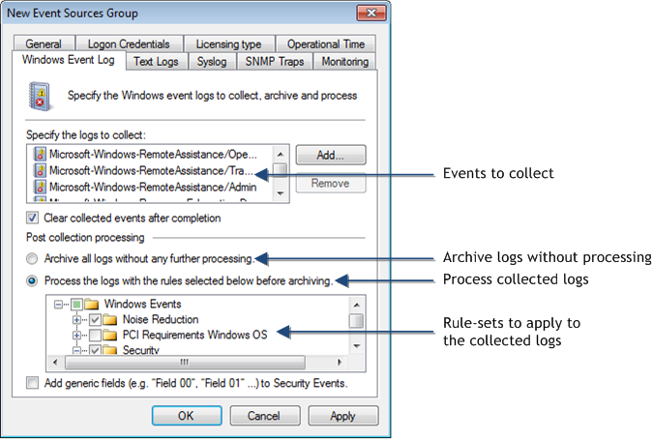Toggle the Windows Events rule-set checkbox
This screenshot has width=653, height=439.
[76, 305]
